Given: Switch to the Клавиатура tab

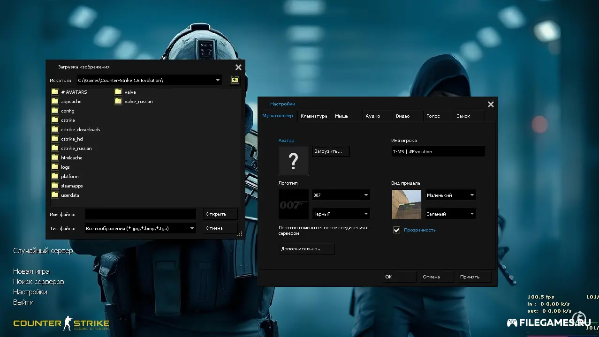Looking at the screenshot, I should point(314,116).
